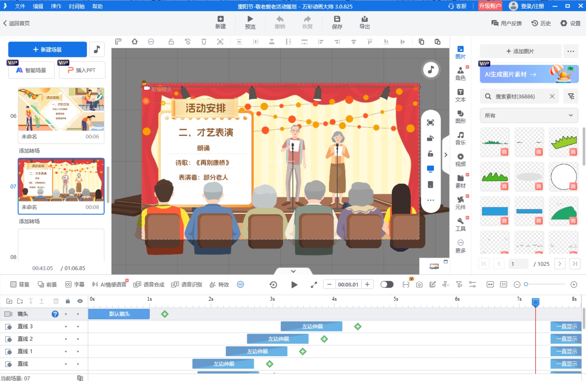Viewport: 586px width, 381px height.
Task: Open the 所有 category dropdown
Action: click(x=529, y=116)
